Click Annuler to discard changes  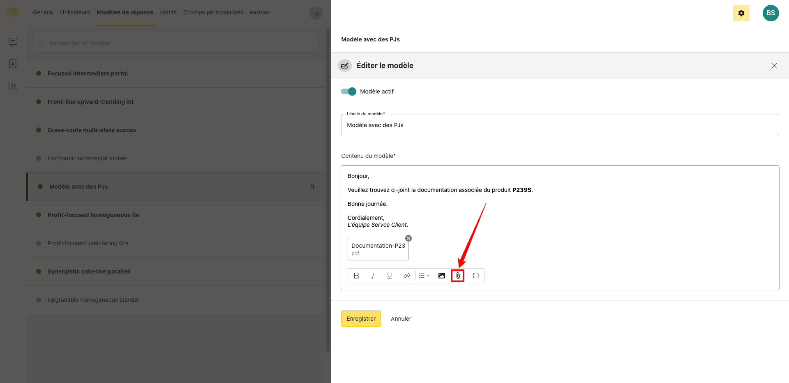coord(401,319)
